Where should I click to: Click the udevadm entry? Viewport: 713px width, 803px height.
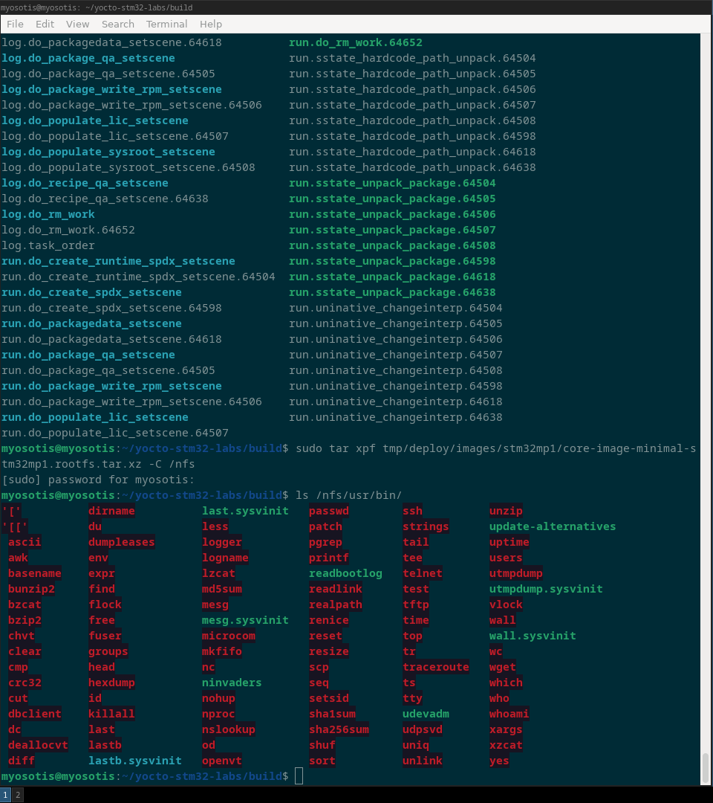point(426,714)
